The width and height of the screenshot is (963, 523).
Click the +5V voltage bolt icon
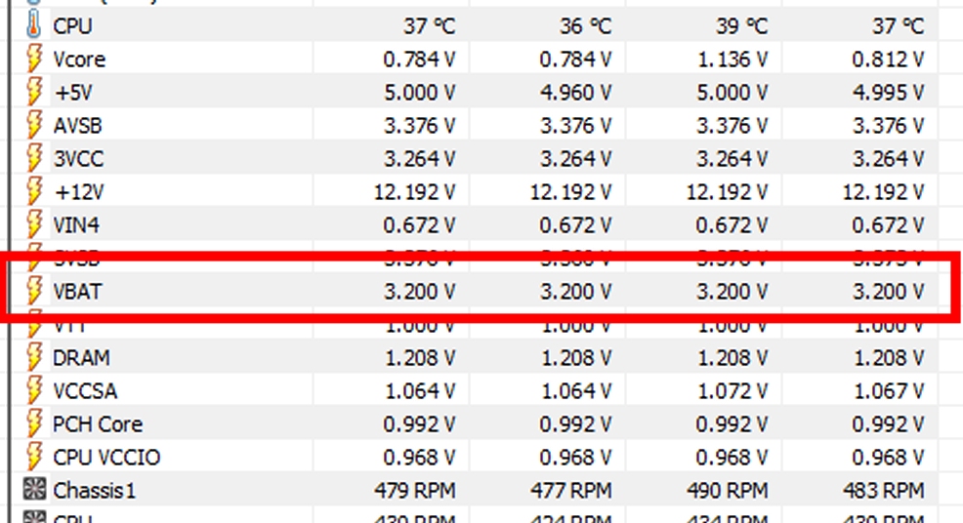click(x=34, y=92)
